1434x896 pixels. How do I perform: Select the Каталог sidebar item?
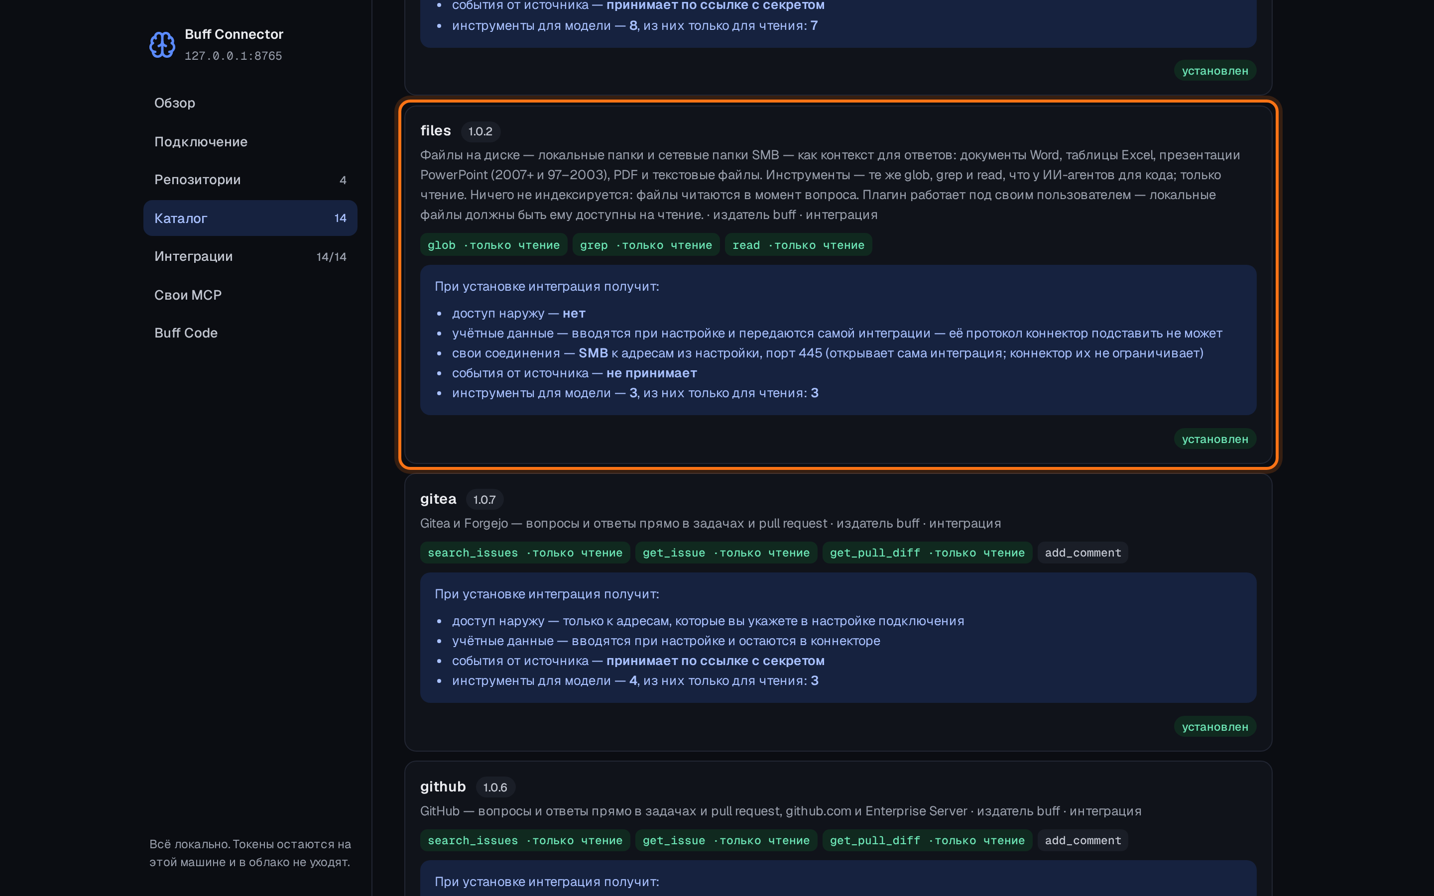point(250,218)
